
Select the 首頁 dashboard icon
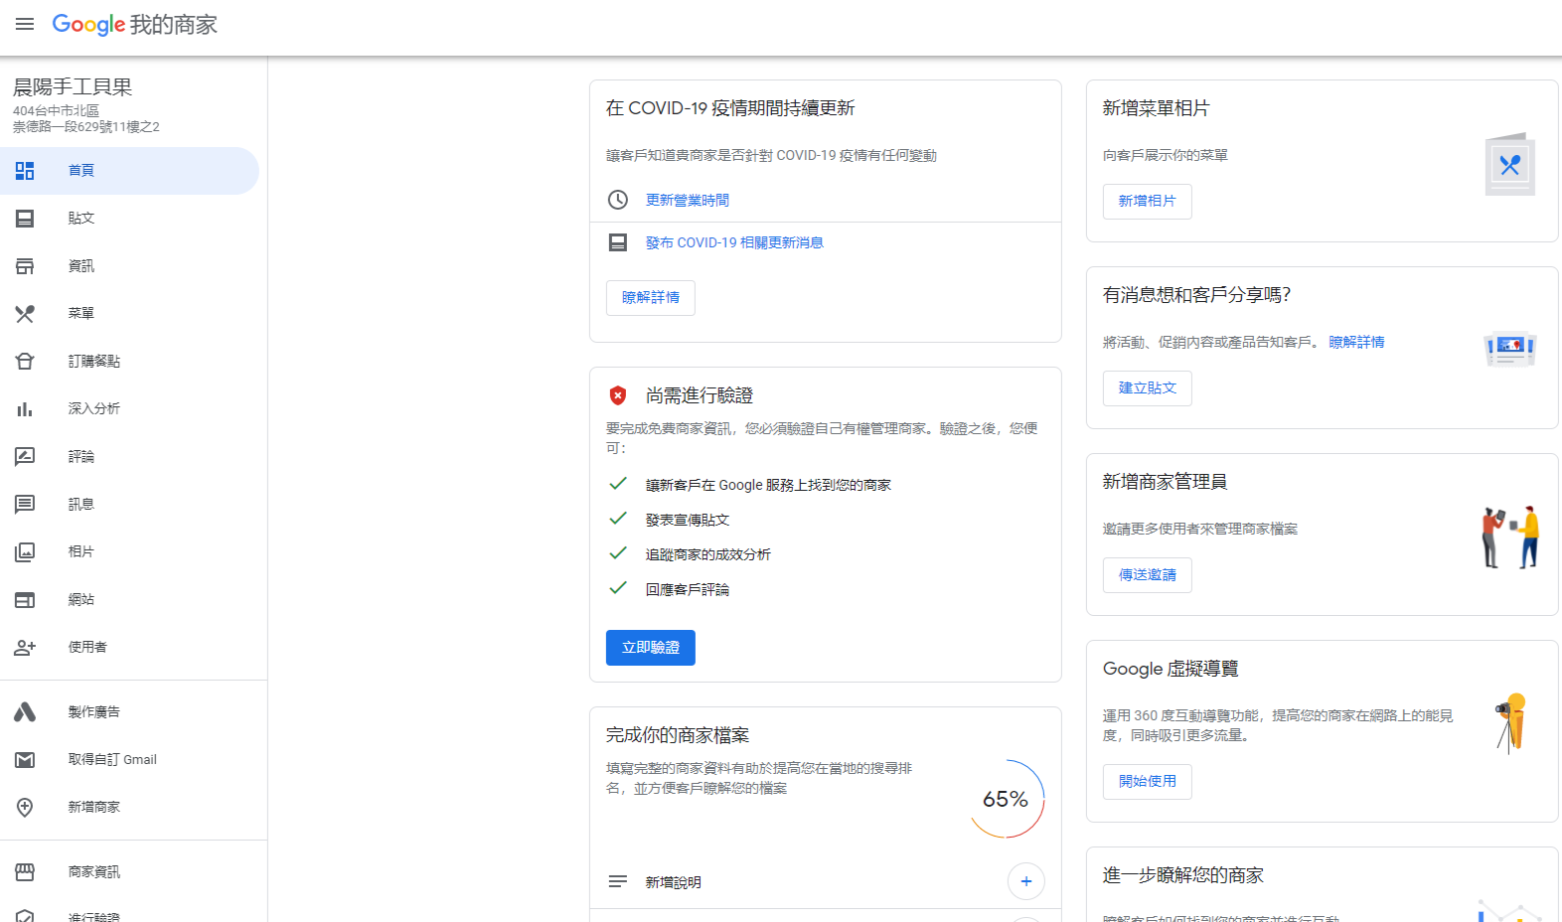tap(25, 171)
